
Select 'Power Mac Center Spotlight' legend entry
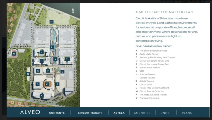point(154,88)
